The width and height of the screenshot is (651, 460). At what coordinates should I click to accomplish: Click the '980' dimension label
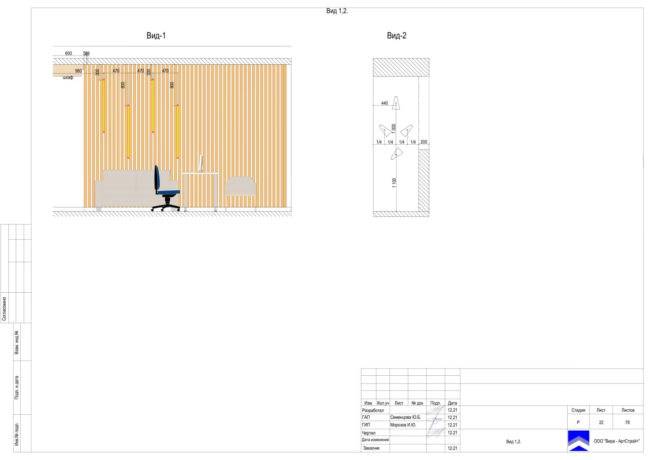(x=78, y=71)
